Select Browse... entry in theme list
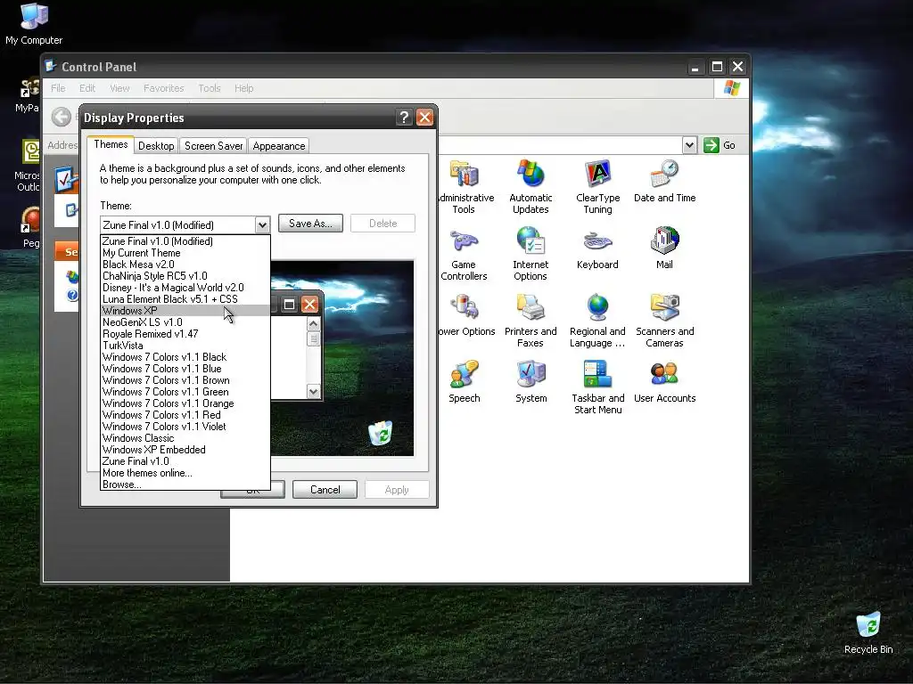Viewport: 913px width, 684px height. (185, 484)
